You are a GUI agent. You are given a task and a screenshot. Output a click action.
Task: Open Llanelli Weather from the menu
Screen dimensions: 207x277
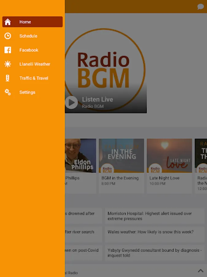pos(33,64)
